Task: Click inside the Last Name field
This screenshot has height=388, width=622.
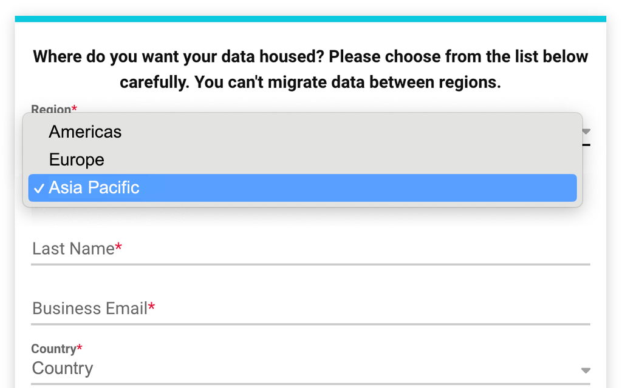Action: 243,249
